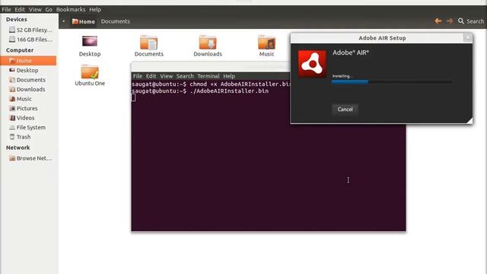Click the Computer header in sidebar
Screen dimensions: 487x274
coord(20,50)
